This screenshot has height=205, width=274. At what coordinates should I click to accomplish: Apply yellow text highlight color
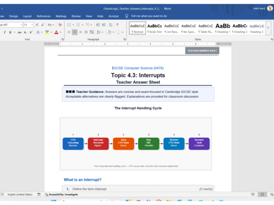pos(47,32)
